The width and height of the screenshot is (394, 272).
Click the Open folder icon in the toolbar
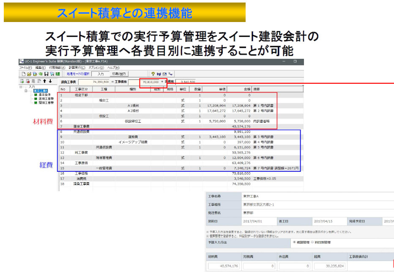pos(29,74)
